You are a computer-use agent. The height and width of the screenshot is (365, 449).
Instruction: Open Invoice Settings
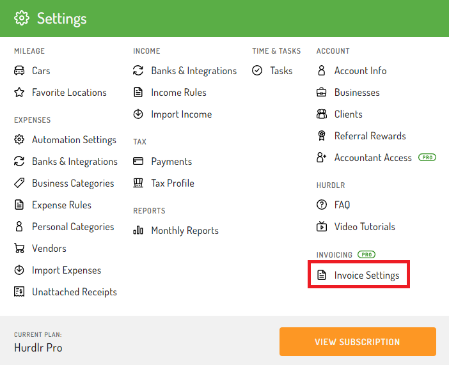358,275
